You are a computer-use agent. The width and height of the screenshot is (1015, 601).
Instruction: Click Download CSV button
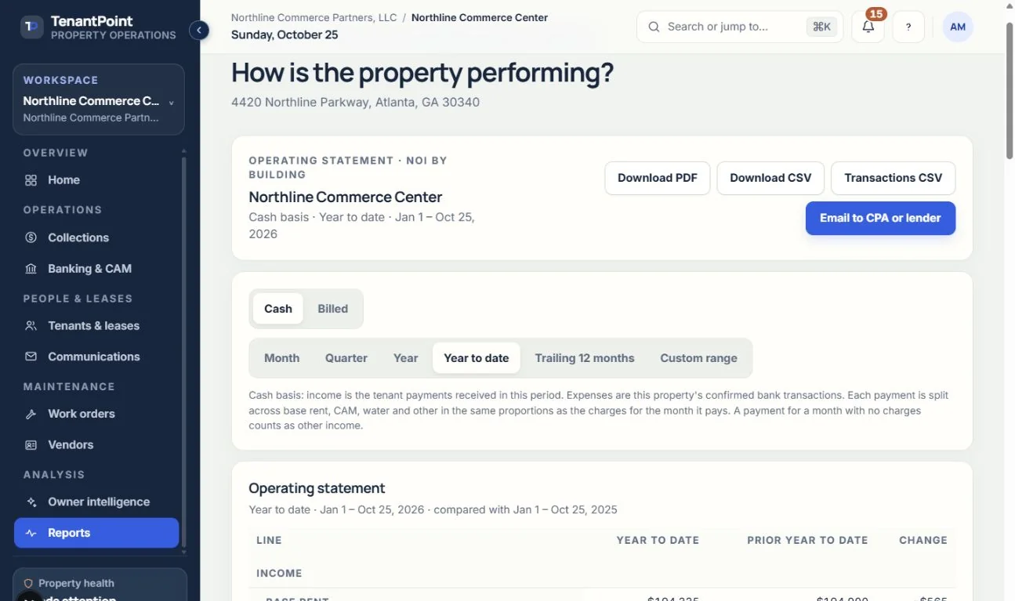770,178
